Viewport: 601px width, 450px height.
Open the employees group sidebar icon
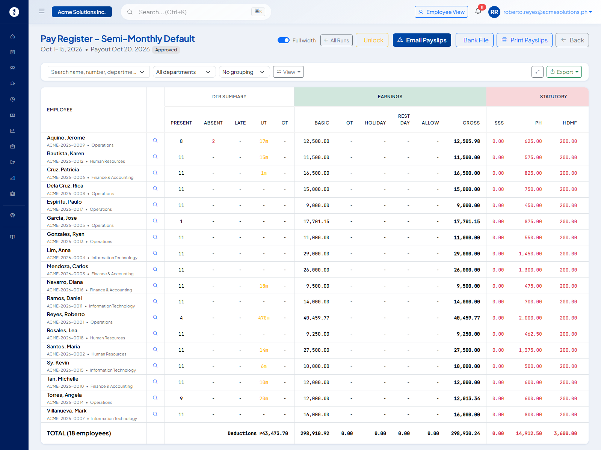point(12,68)
